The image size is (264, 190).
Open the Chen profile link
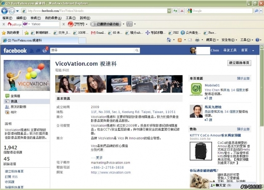pyautogui.click(x=214, y=50)
